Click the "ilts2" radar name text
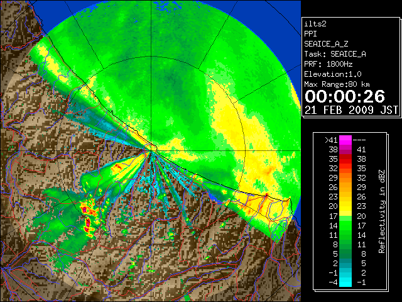Viewport: 402px width, 302px height. 315,24
